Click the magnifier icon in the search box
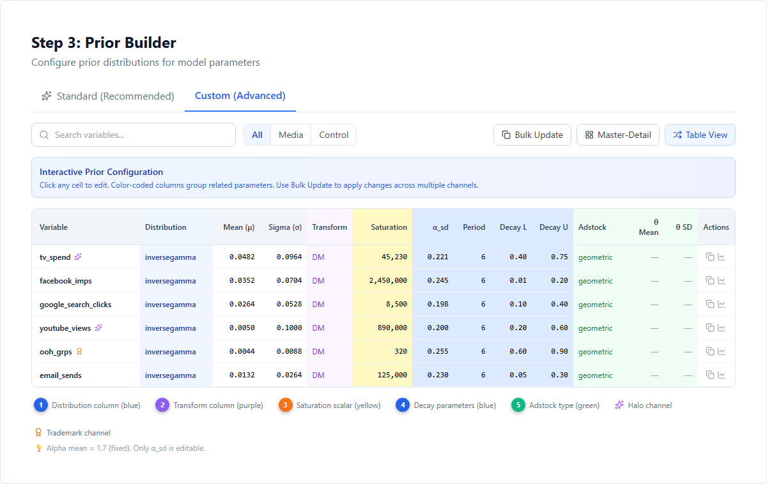The width and height of the screenshot is (767, 484). (44, 135)
